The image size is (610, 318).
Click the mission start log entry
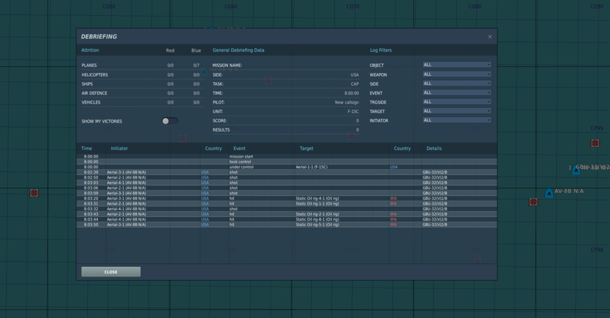[287, 157]
